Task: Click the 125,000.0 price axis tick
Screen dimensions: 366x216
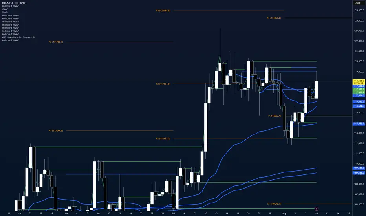Action: tap(359, 10)
